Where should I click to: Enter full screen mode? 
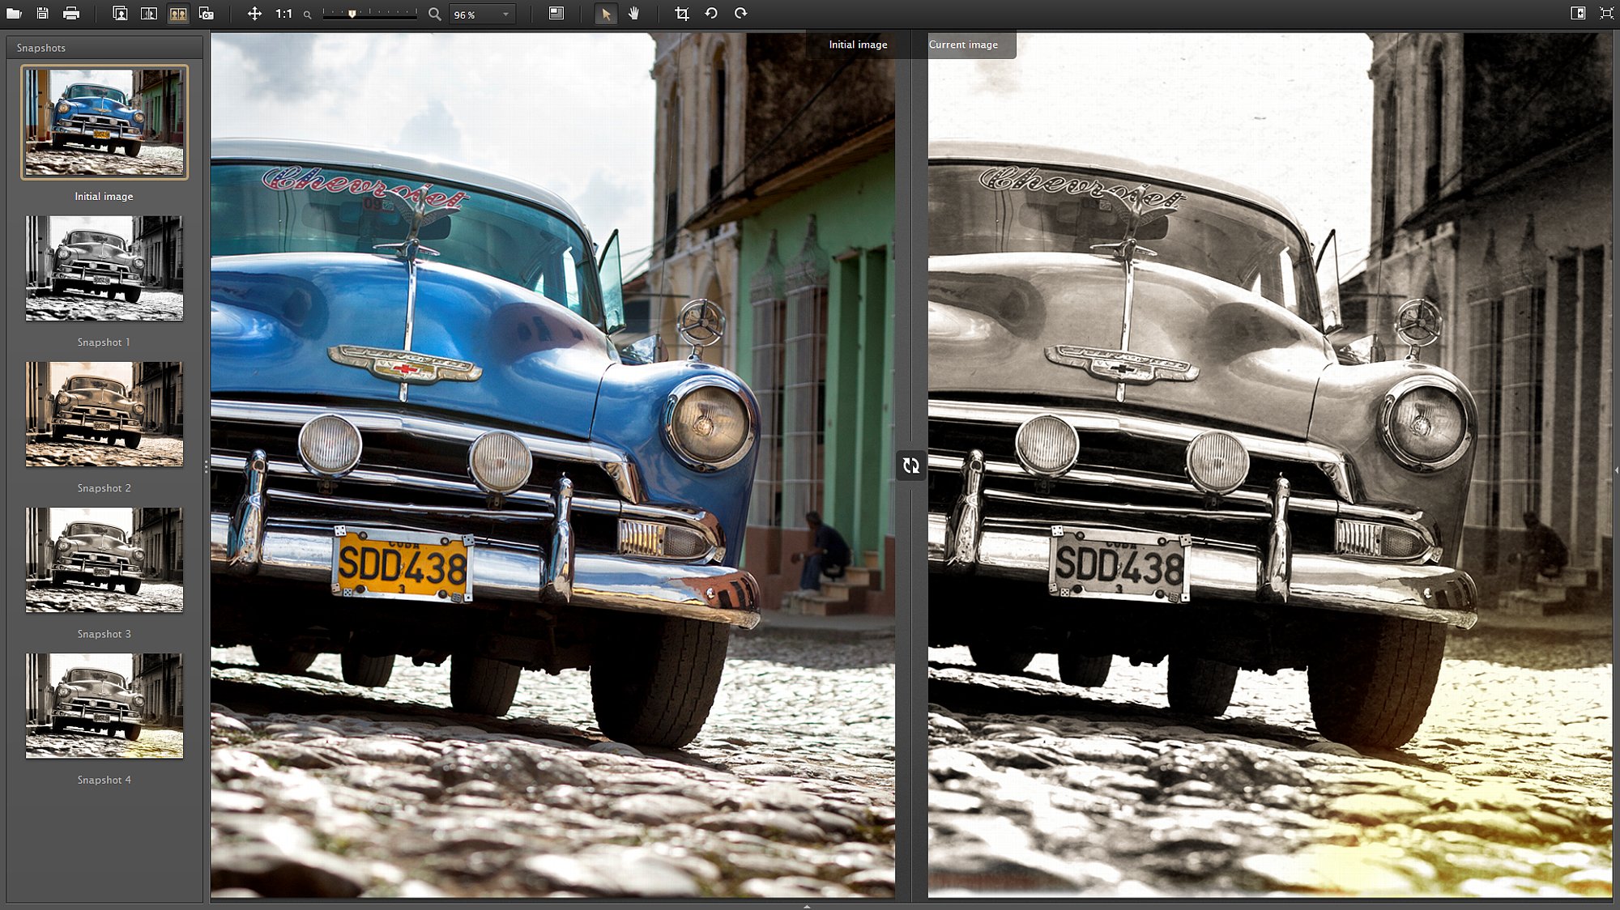pyautogui.click(x=1607, y=14)
